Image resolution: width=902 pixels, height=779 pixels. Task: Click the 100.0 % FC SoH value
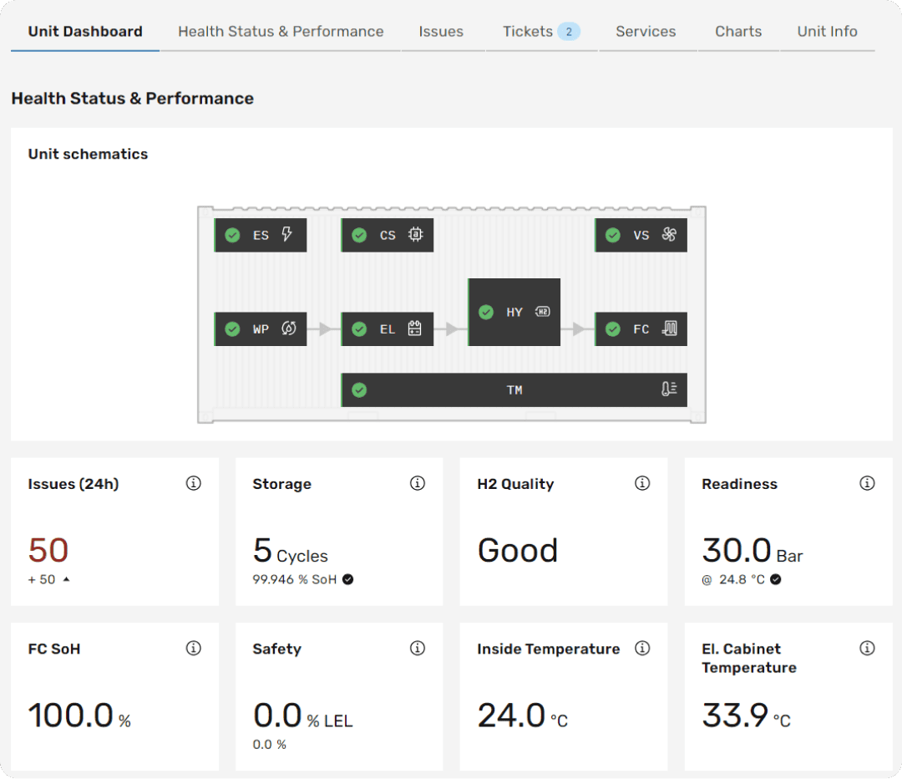(x=79, y=715)
